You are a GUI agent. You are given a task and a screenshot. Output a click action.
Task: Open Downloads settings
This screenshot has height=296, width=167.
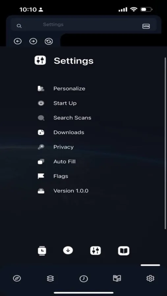coord(69,132)
